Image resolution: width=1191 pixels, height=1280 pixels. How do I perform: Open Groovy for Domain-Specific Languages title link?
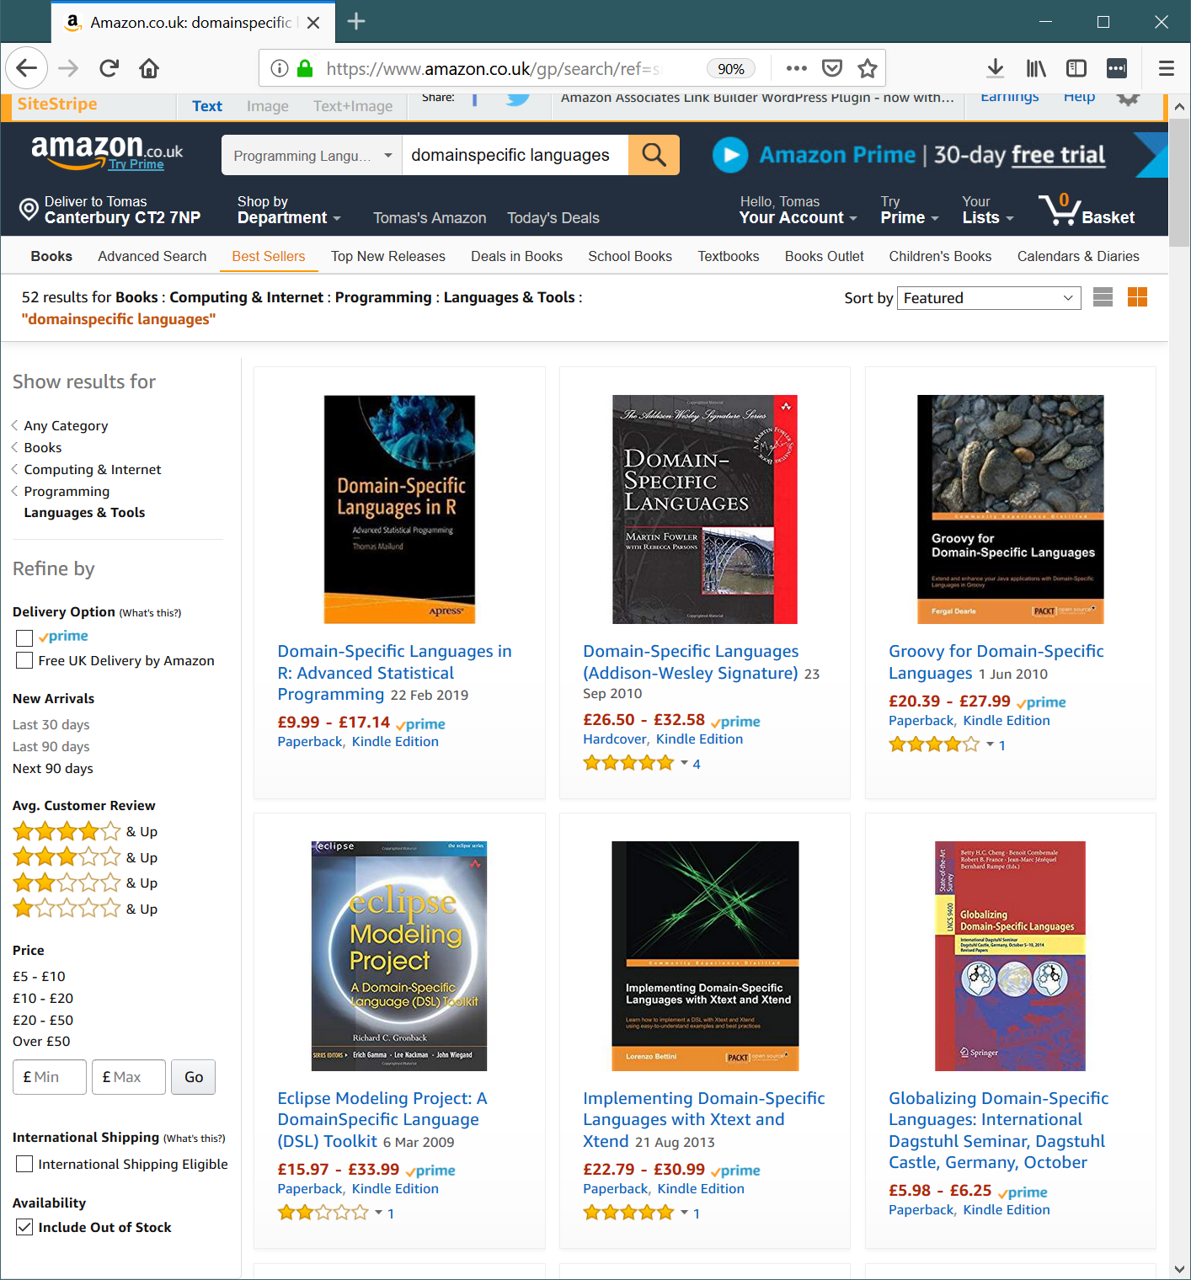click(x=996, y=662)
